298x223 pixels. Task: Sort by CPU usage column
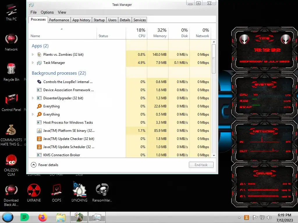[136, 33]
